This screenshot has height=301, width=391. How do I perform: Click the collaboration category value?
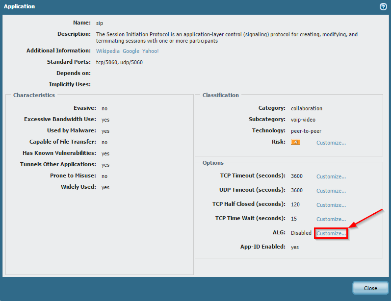(307, 108)
